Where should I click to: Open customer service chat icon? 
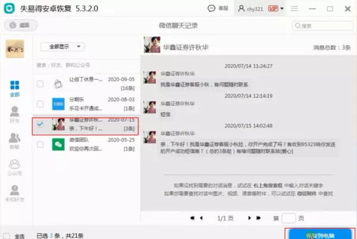pyautogui.click(x=211, y=8)
